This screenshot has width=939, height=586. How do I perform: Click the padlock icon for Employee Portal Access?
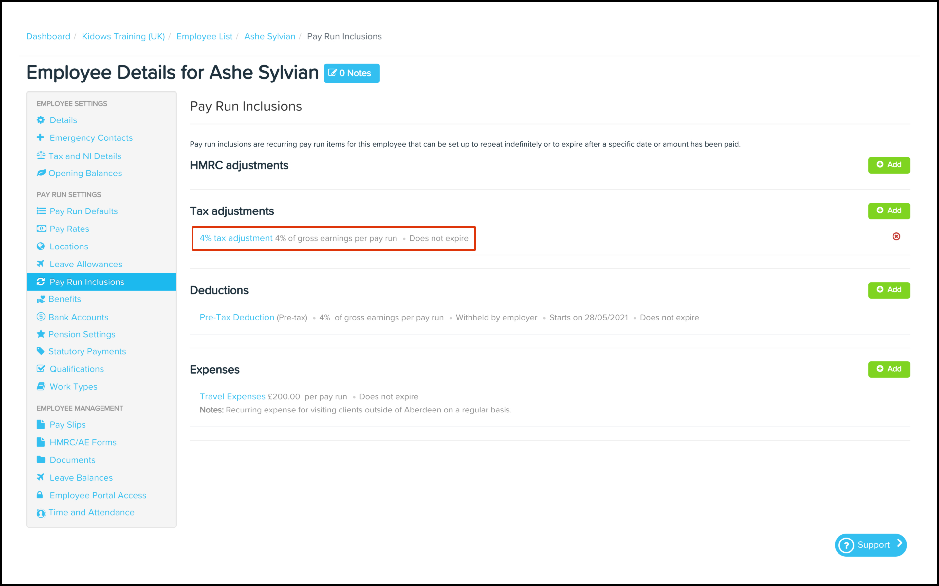click(x=40, y=495)
